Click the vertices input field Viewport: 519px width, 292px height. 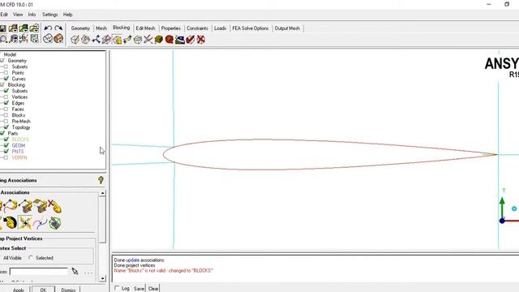39,272
